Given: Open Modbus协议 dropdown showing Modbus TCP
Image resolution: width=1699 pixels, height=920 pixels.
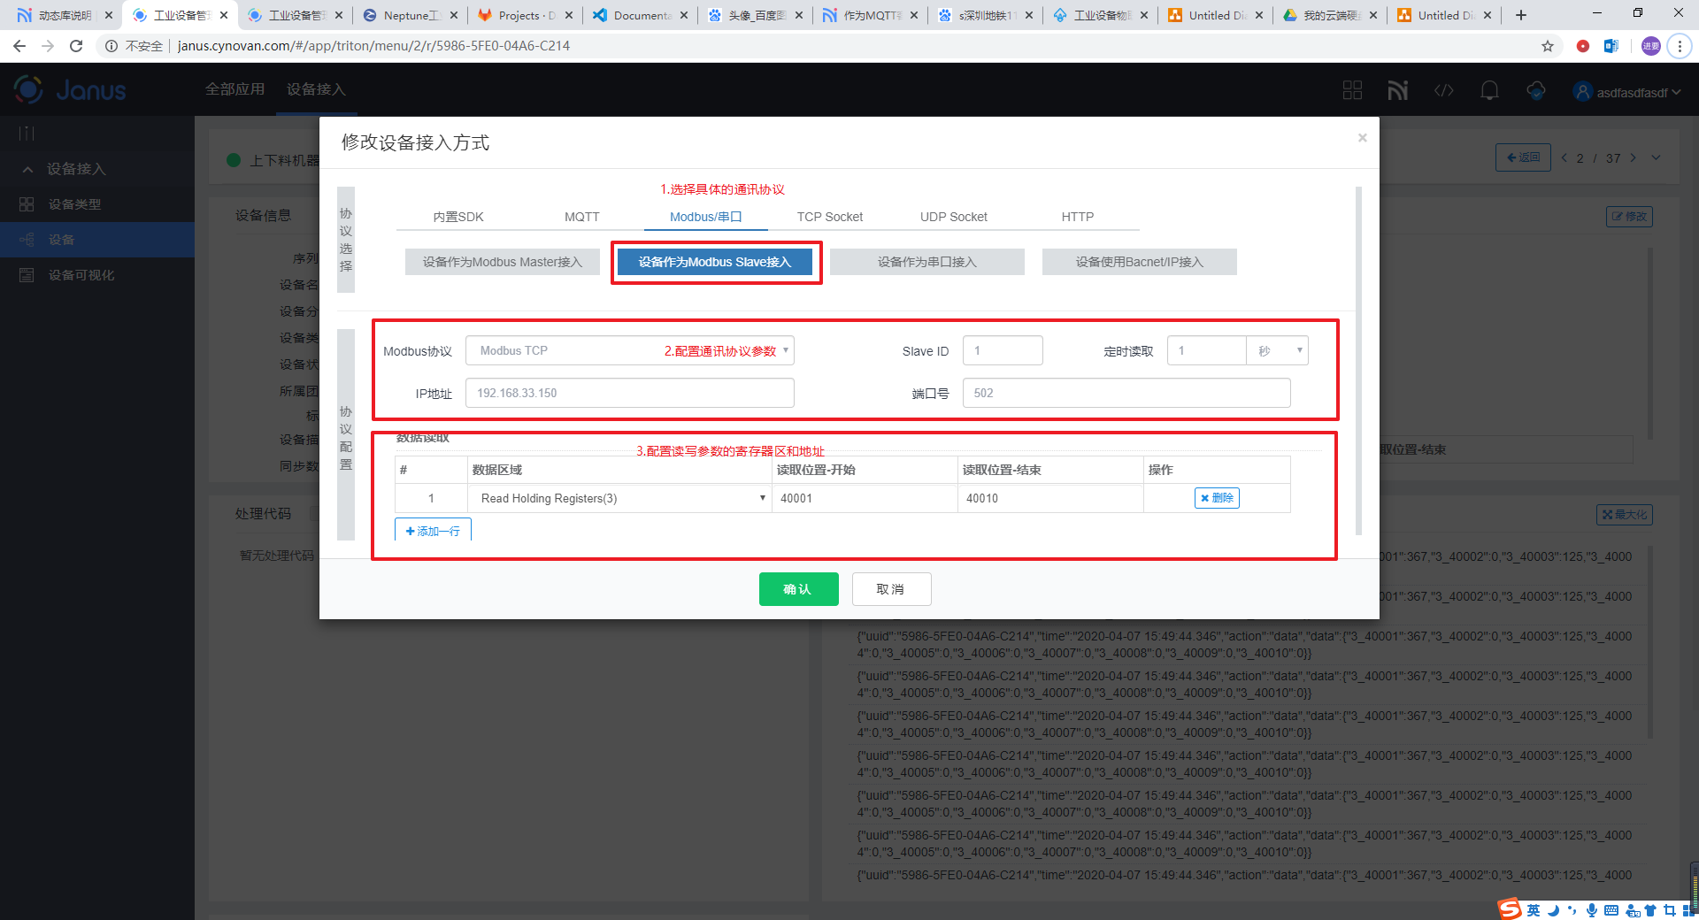Looking at the screenshot, I should pos(629,350).
